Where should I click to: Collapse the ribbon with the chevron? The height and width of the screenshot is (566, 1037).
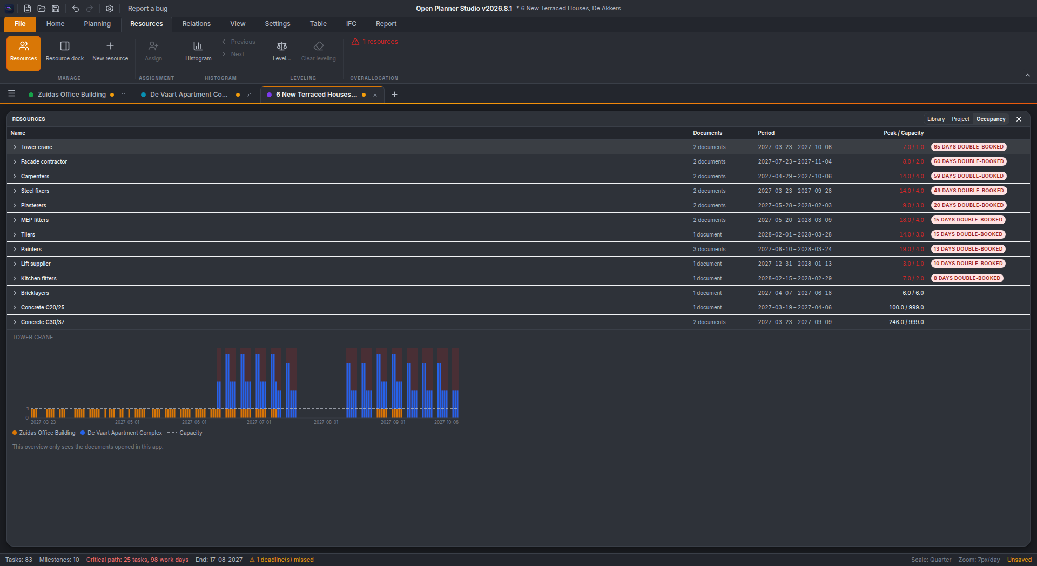(1028, 76)
